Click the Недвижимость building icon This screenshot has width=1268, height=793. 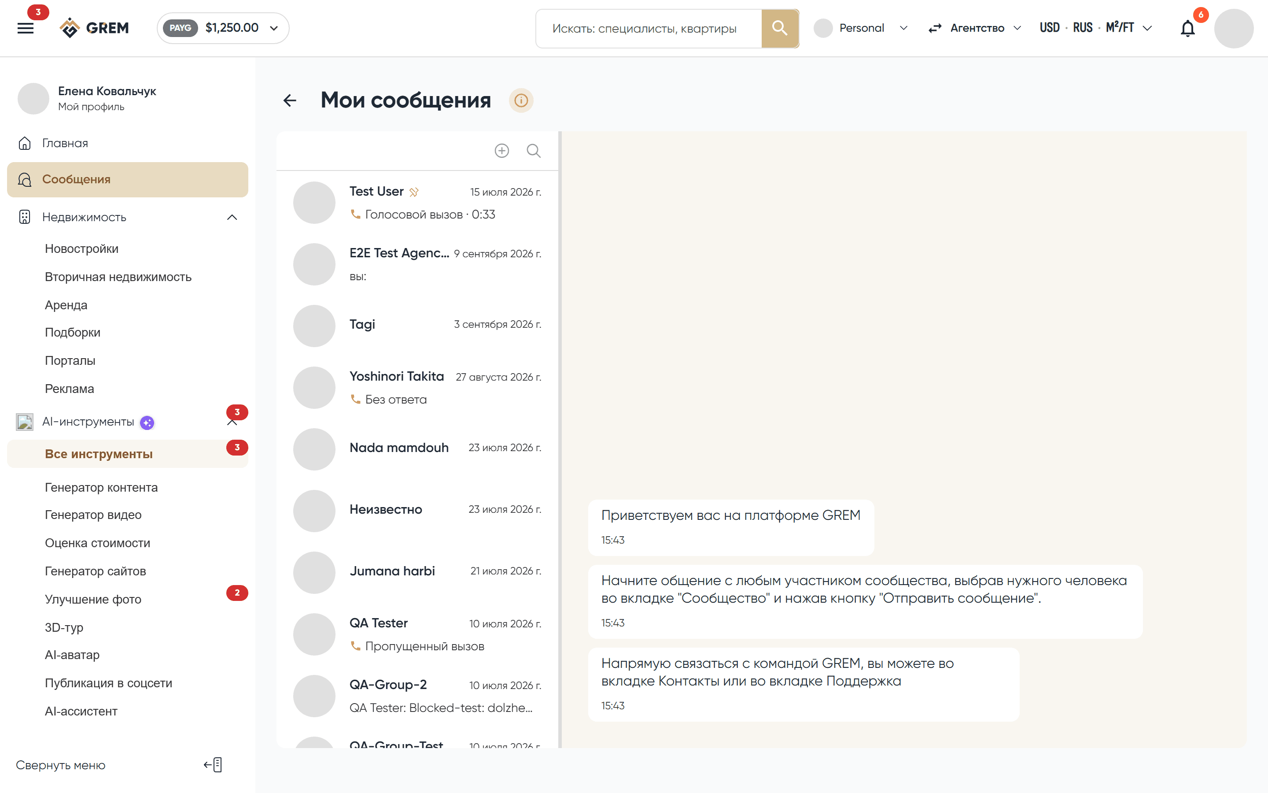[x=25, y=217]
